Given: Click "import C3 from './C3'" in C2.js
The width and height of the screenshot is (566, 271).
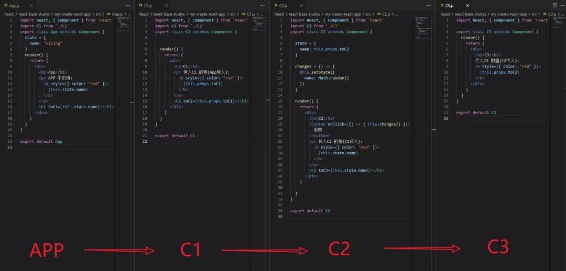Looking at the screenshot, I should [x=315, y=26].
